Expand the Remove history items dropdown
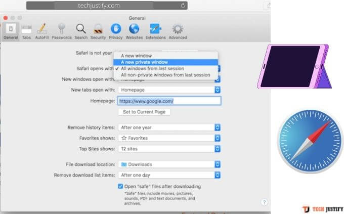This screenshot has width=344, height=214. coord(169,127)
